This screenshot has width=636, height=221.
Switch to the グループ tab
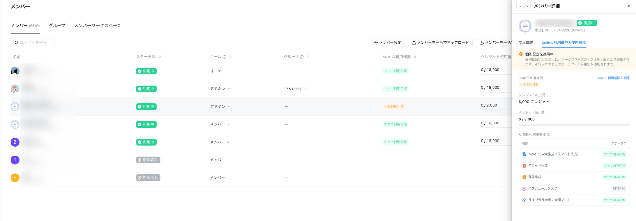(57, 26)
